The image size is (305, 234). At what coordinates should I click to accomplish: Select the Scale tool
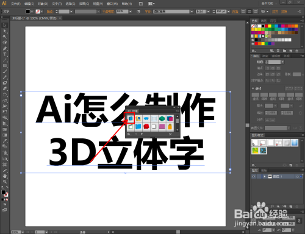[x=5, y=101]
